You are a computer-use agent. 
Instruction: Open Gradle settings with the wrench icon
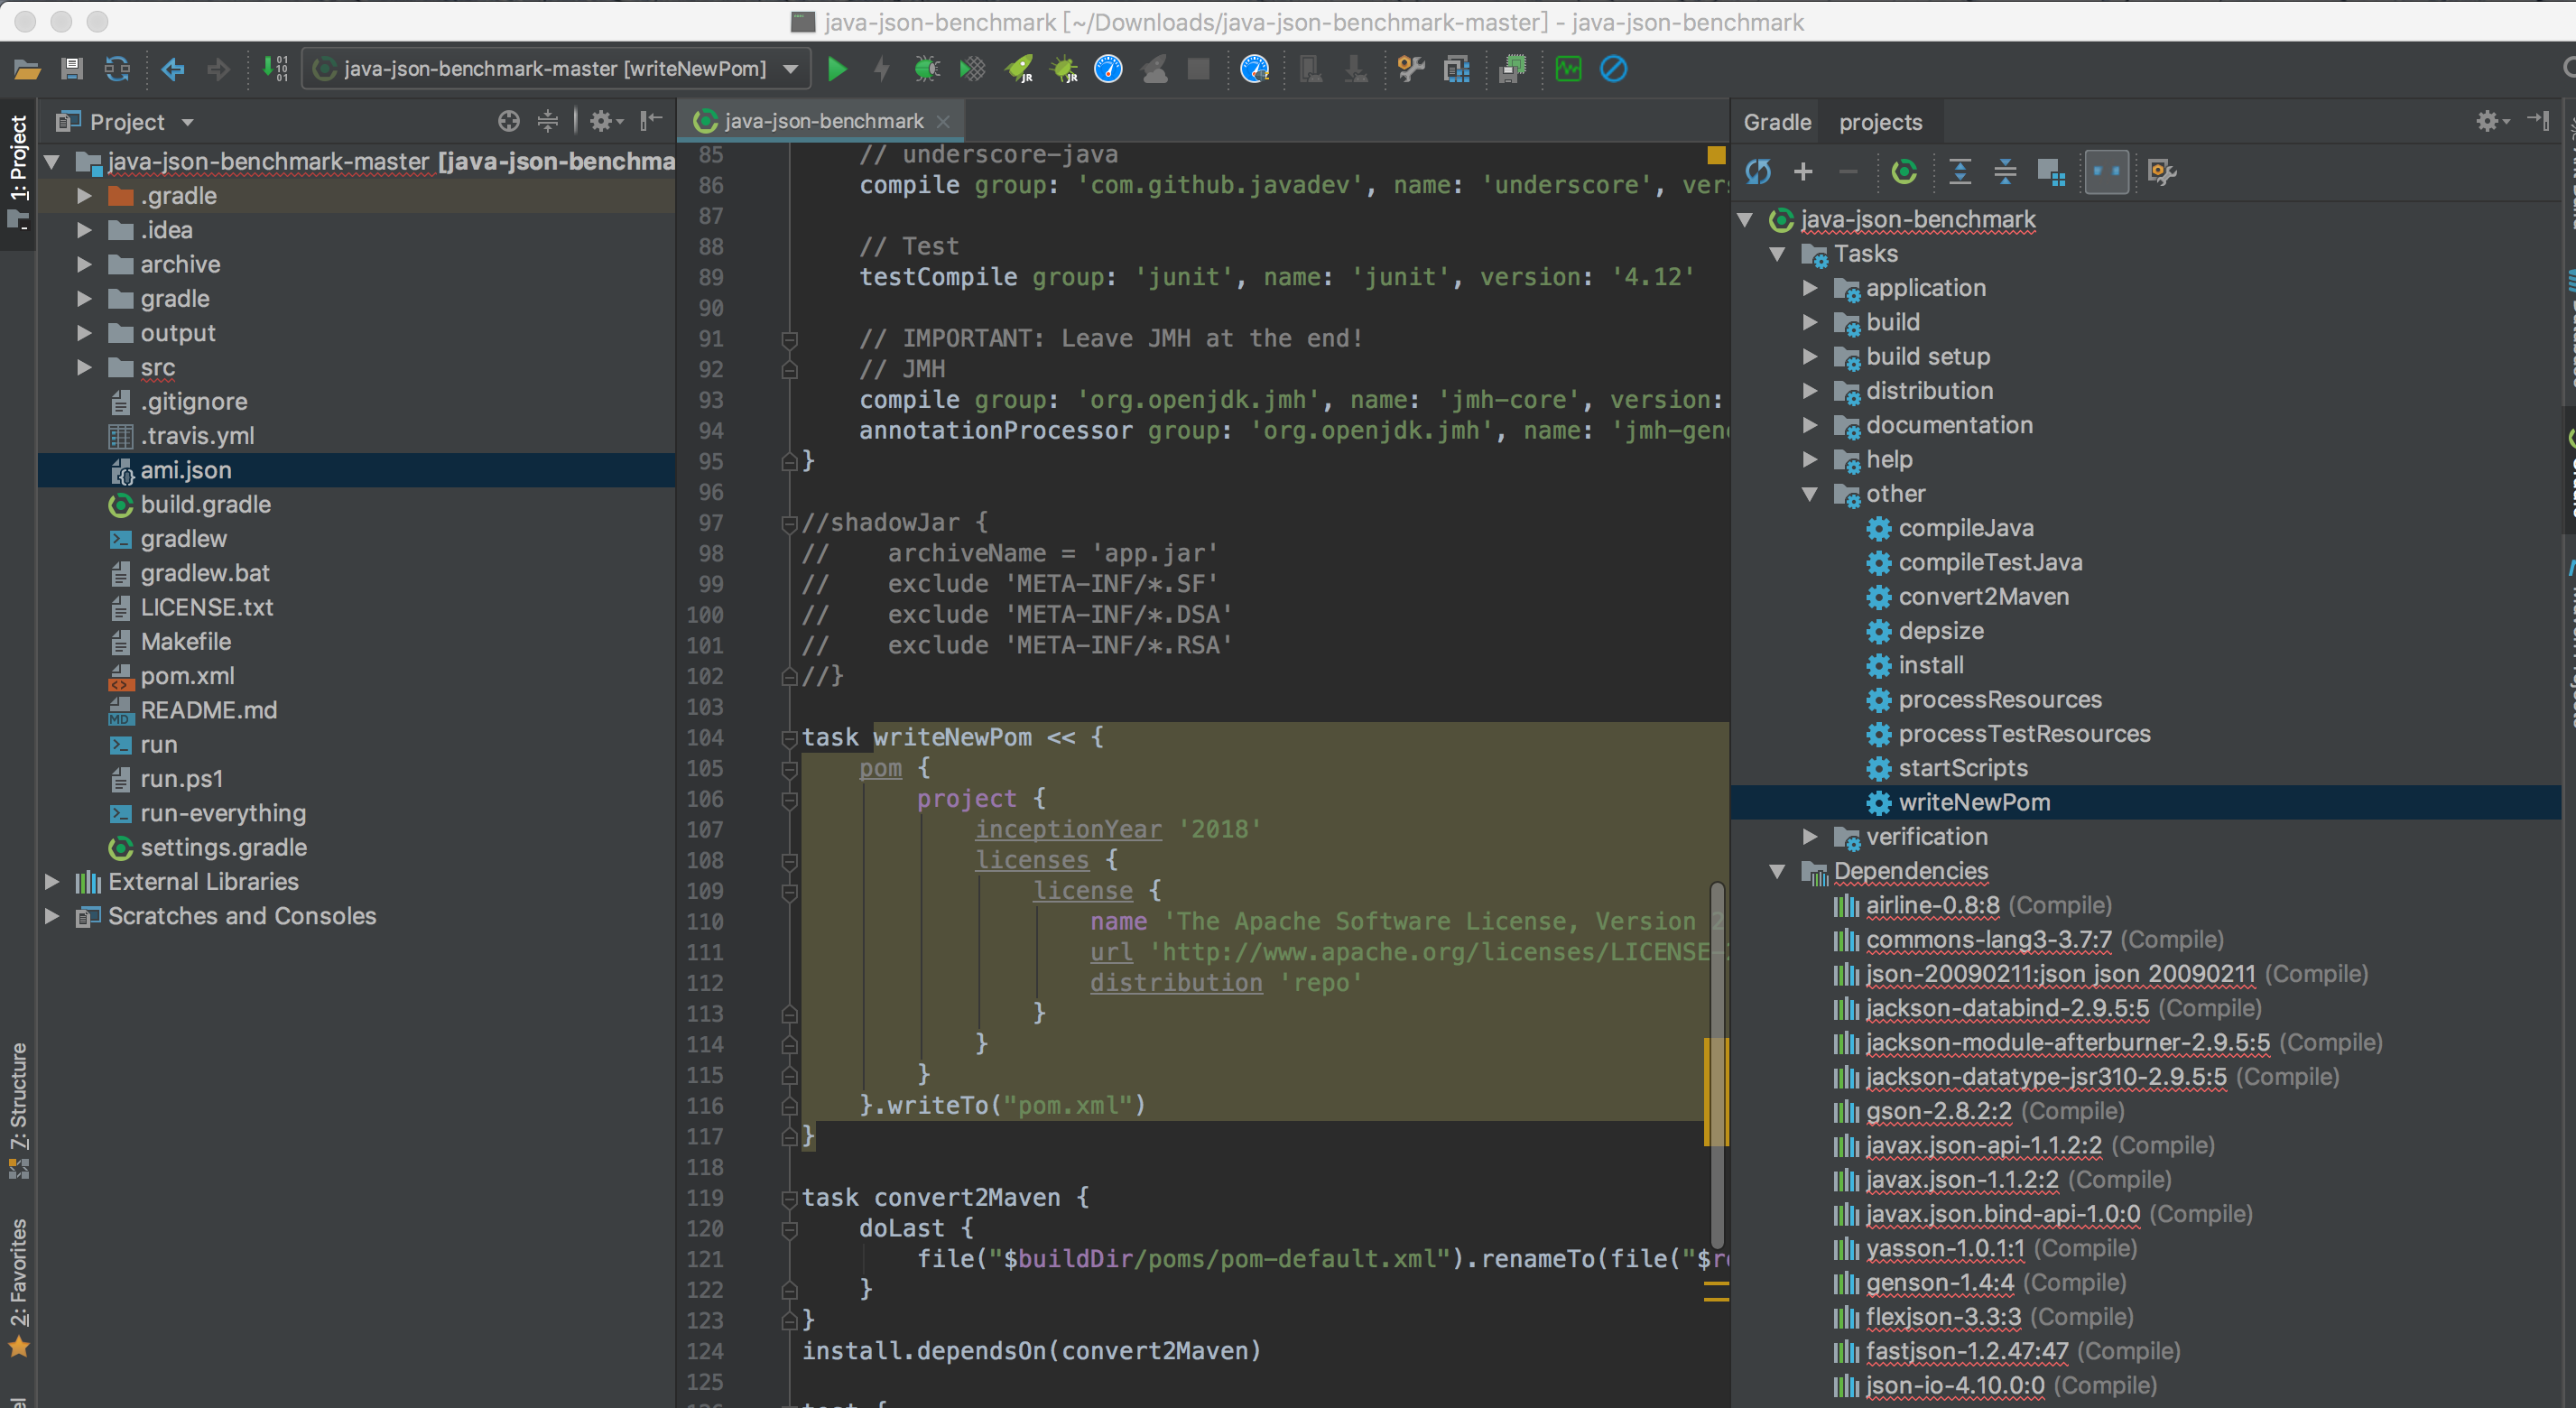click(2160, 171)
